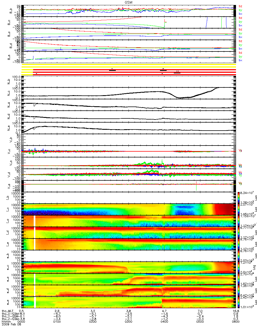
Task: Click the green by legend of B_a
Action: [240, 33]
